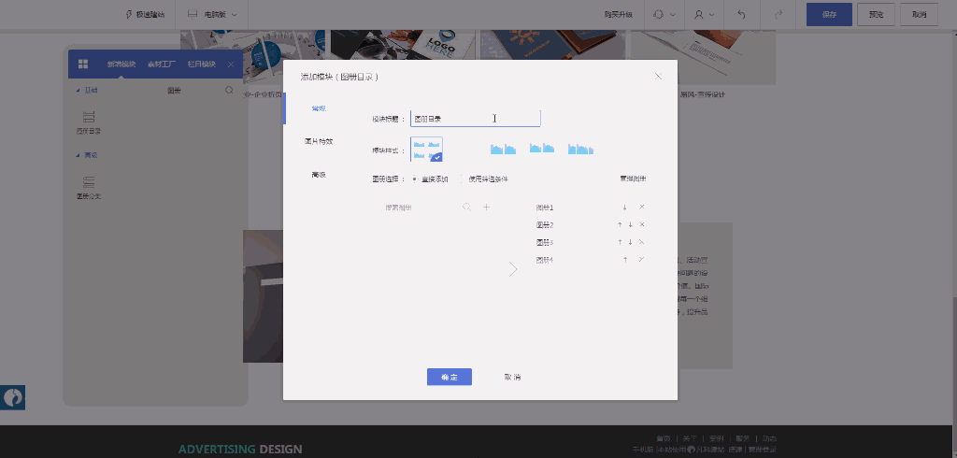Move 图册4 up with its arrow
This screenshot has width=957, height=458.
[x=625, y=260]
